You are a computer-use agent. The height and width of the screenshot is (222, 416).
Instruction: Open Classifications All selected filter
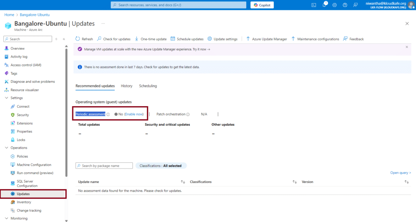coord(160,166)
